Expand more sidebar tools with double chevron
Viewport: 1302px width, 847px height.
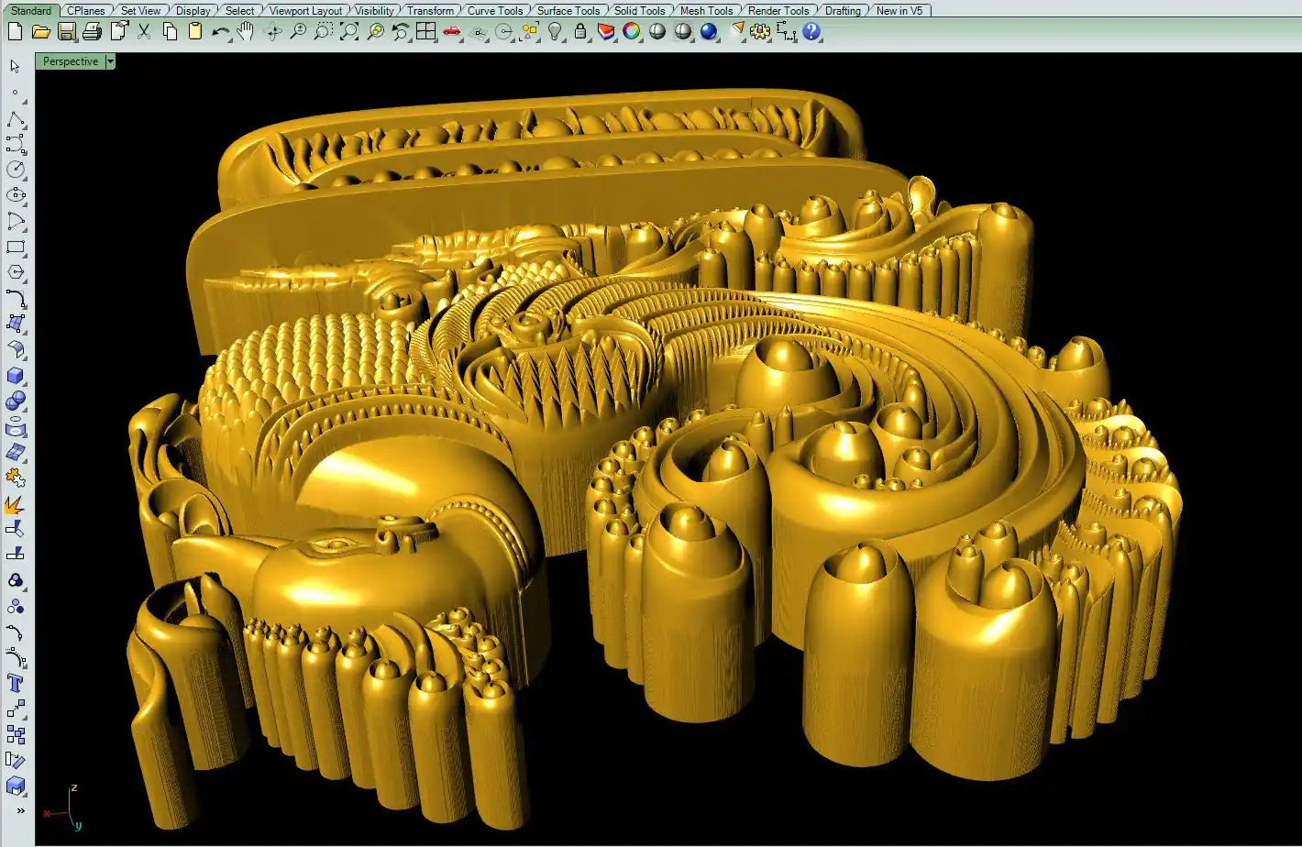(x=19, y=810)
